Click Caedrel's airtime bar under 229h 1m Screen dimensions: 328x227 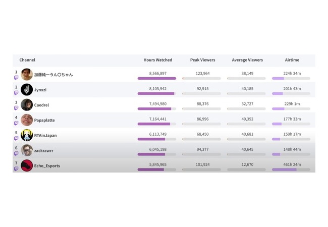click(x=291, y=108)
